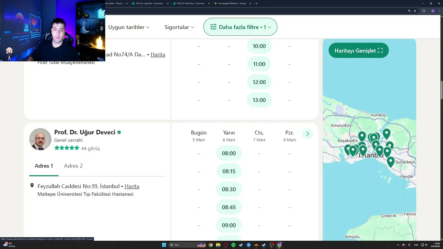Select the 08:45 time slot
The height and width of the screenshot is (249, 443).
[x=229, y=207]
